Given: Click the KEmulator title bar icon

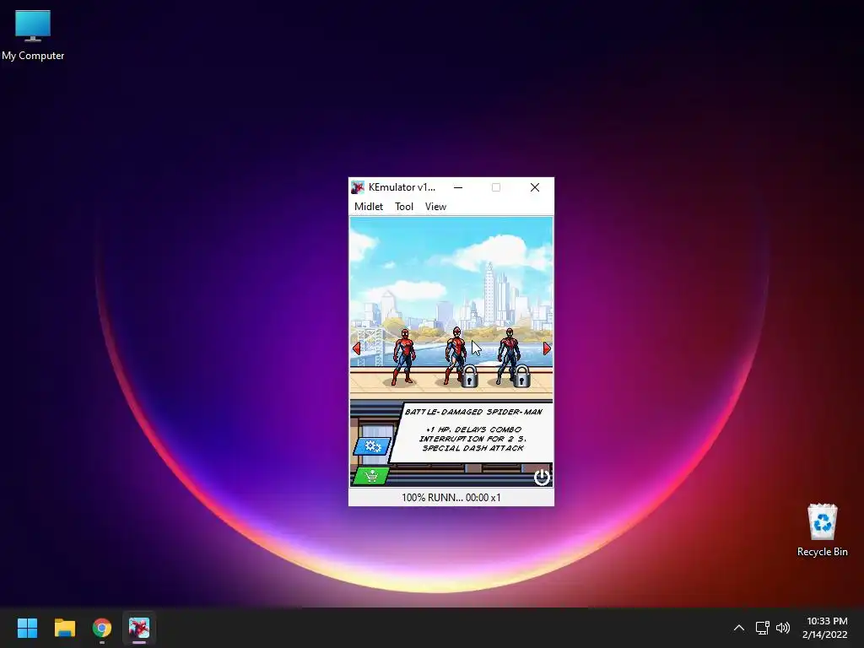Looking at the screenshot, I should pos(358,187).
